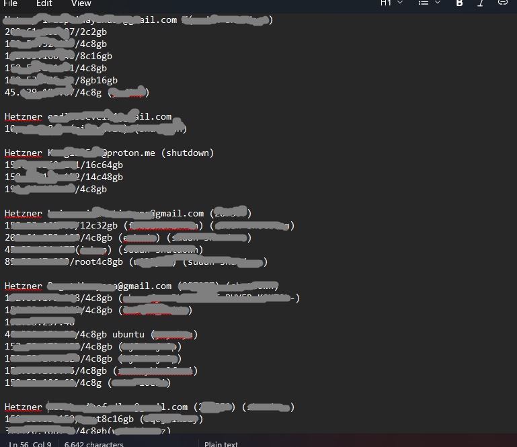The width and height of the screenshot is (517, 447).
Task: Click the line ending in /8gb16gb
Action: point(61,80)
